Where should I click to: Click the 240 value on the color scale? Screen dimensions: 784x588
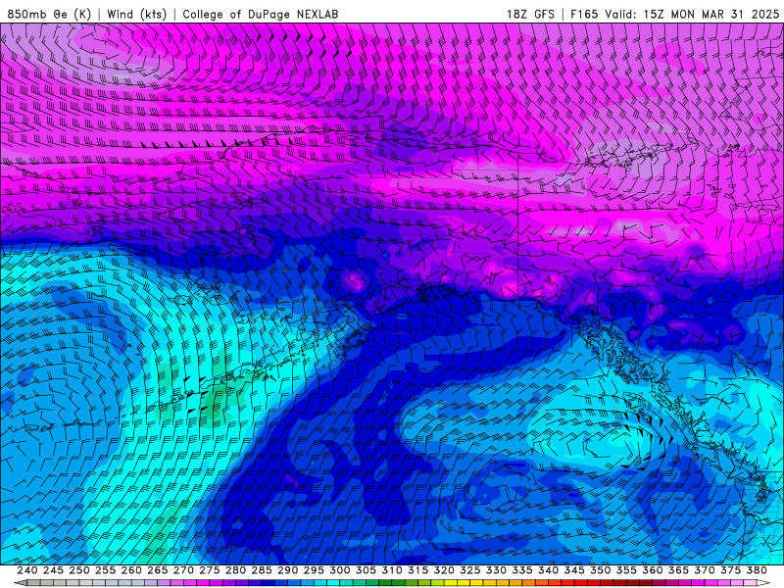pyautogui.click(x=27, y=570)
